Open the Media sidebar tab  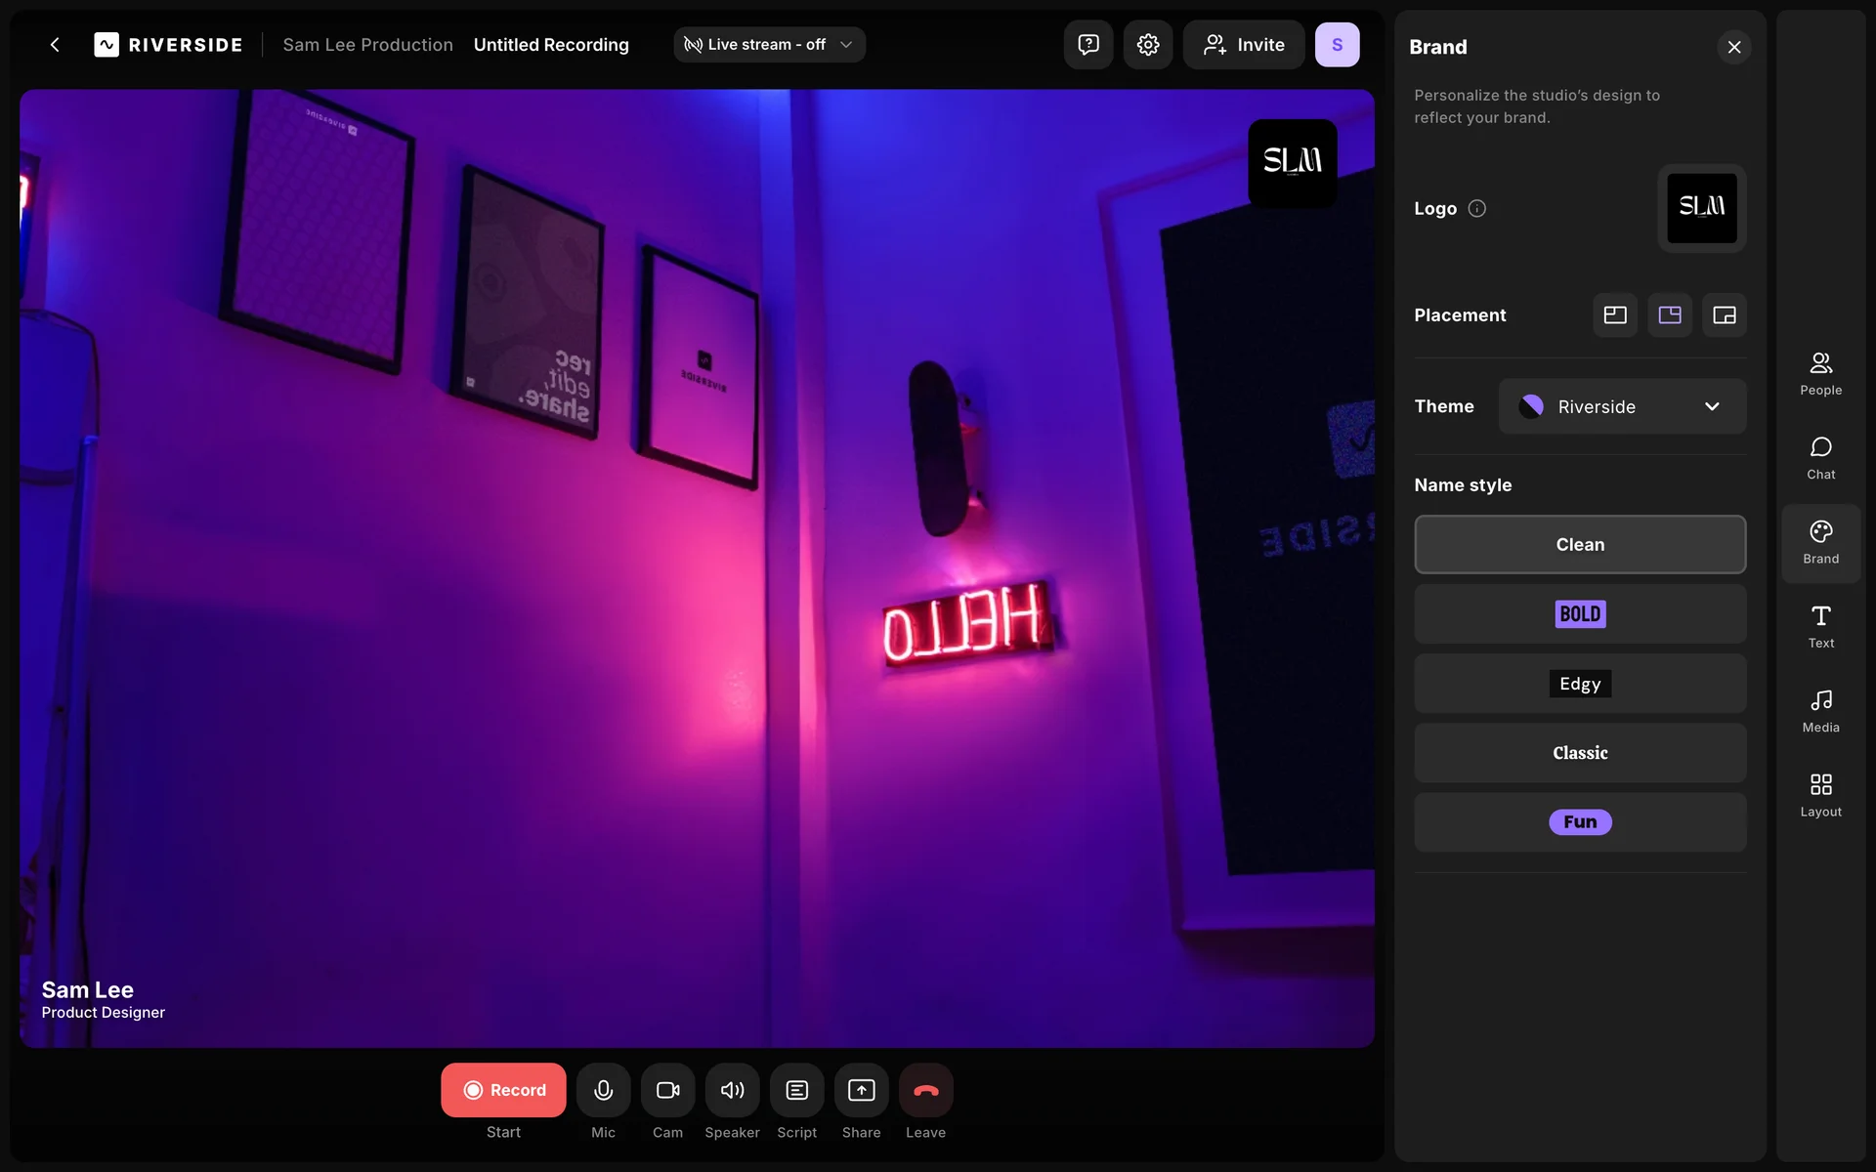(1820, 711)
